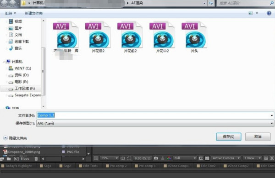
Task: Select the first partially blurred AVI file
Action: [66, 37]
